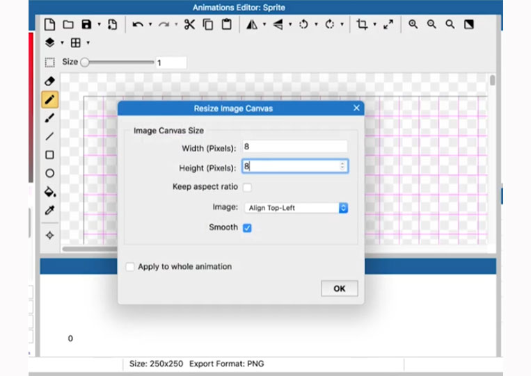Viewport: 531px width, 376px height.
Task: Click Export Format: PNG status text
Action: (x=227, y=363)
